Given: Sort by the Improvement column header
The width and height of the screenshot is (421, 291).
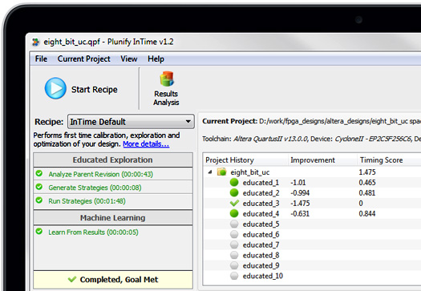Looking at the screenshot, I should 313,160.
